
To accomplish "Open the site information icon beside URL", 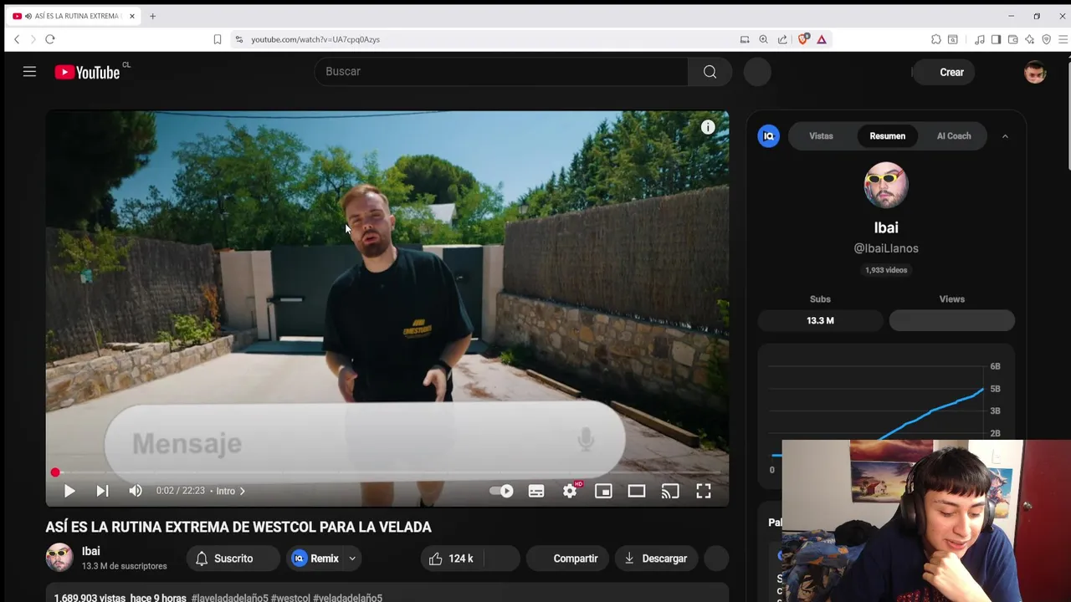I will pos(238,39).
